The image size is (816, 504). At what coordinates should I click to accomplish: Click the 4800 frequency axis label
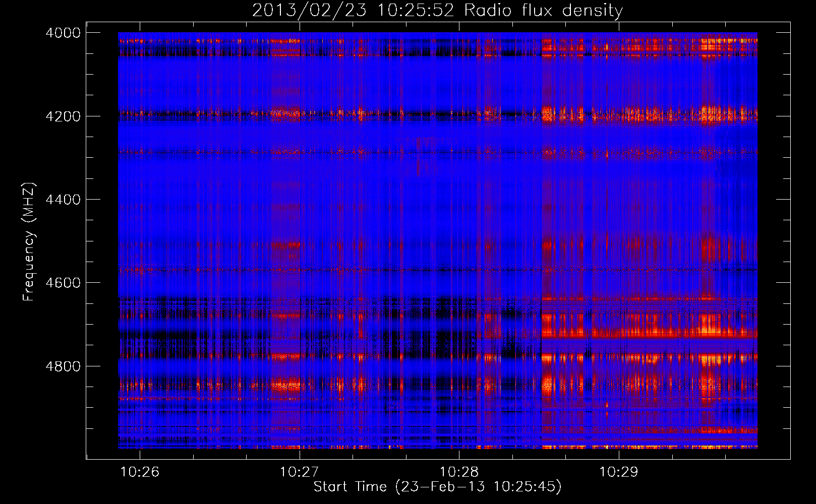click(x=63, y=366)
